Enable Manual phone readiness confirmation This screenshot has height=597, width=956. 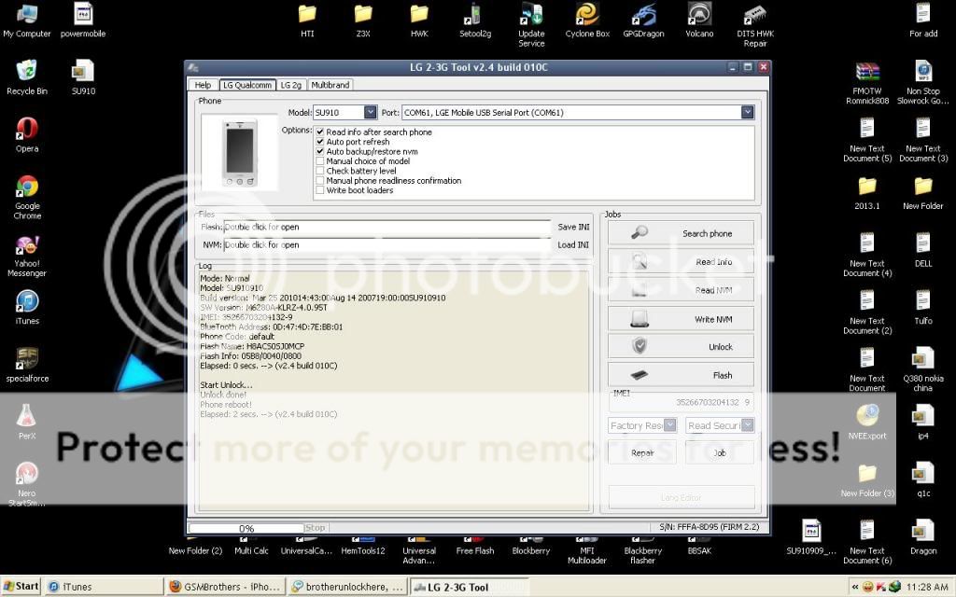pos(319,180)
